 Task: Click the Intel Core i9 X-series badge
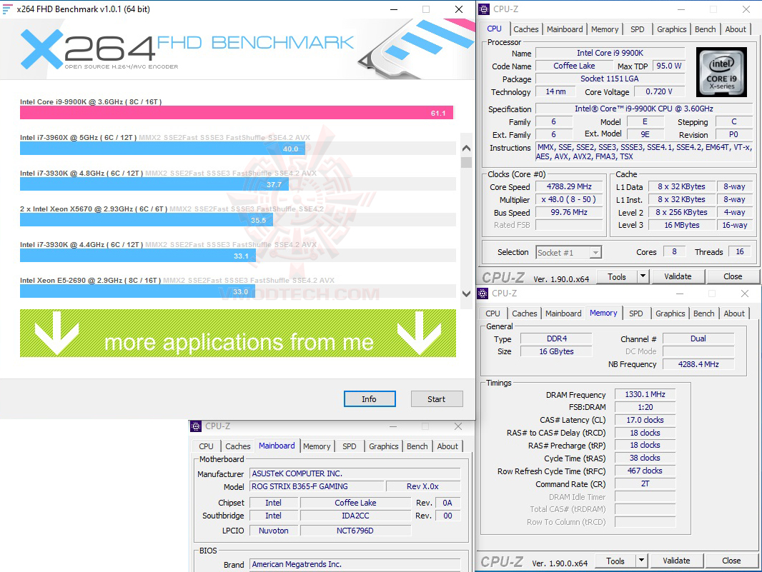click(721, 71)
